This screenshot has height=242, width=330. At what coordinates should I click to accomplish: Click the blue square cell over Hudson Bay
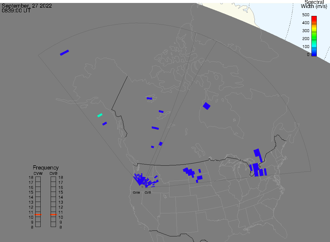(x=207, y=106)
